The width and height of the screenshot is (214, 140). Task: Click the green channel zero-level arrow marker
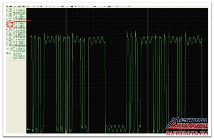29,129
